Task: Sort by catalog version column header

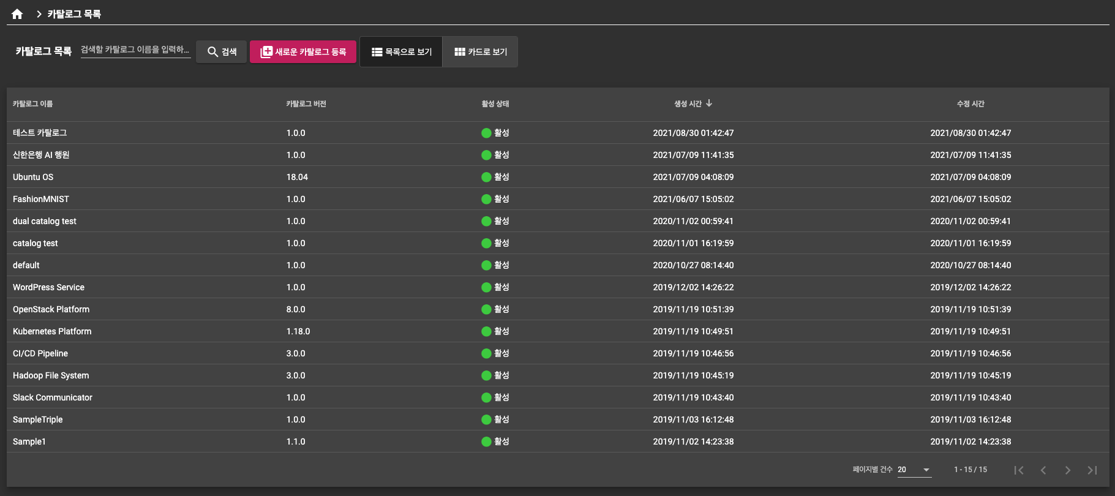Action: click(306, 104)
